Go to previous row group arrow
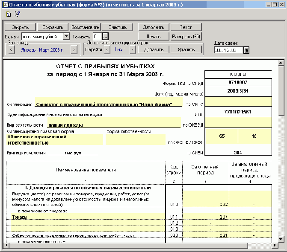 pyautogui.click(x=107, y=49)
